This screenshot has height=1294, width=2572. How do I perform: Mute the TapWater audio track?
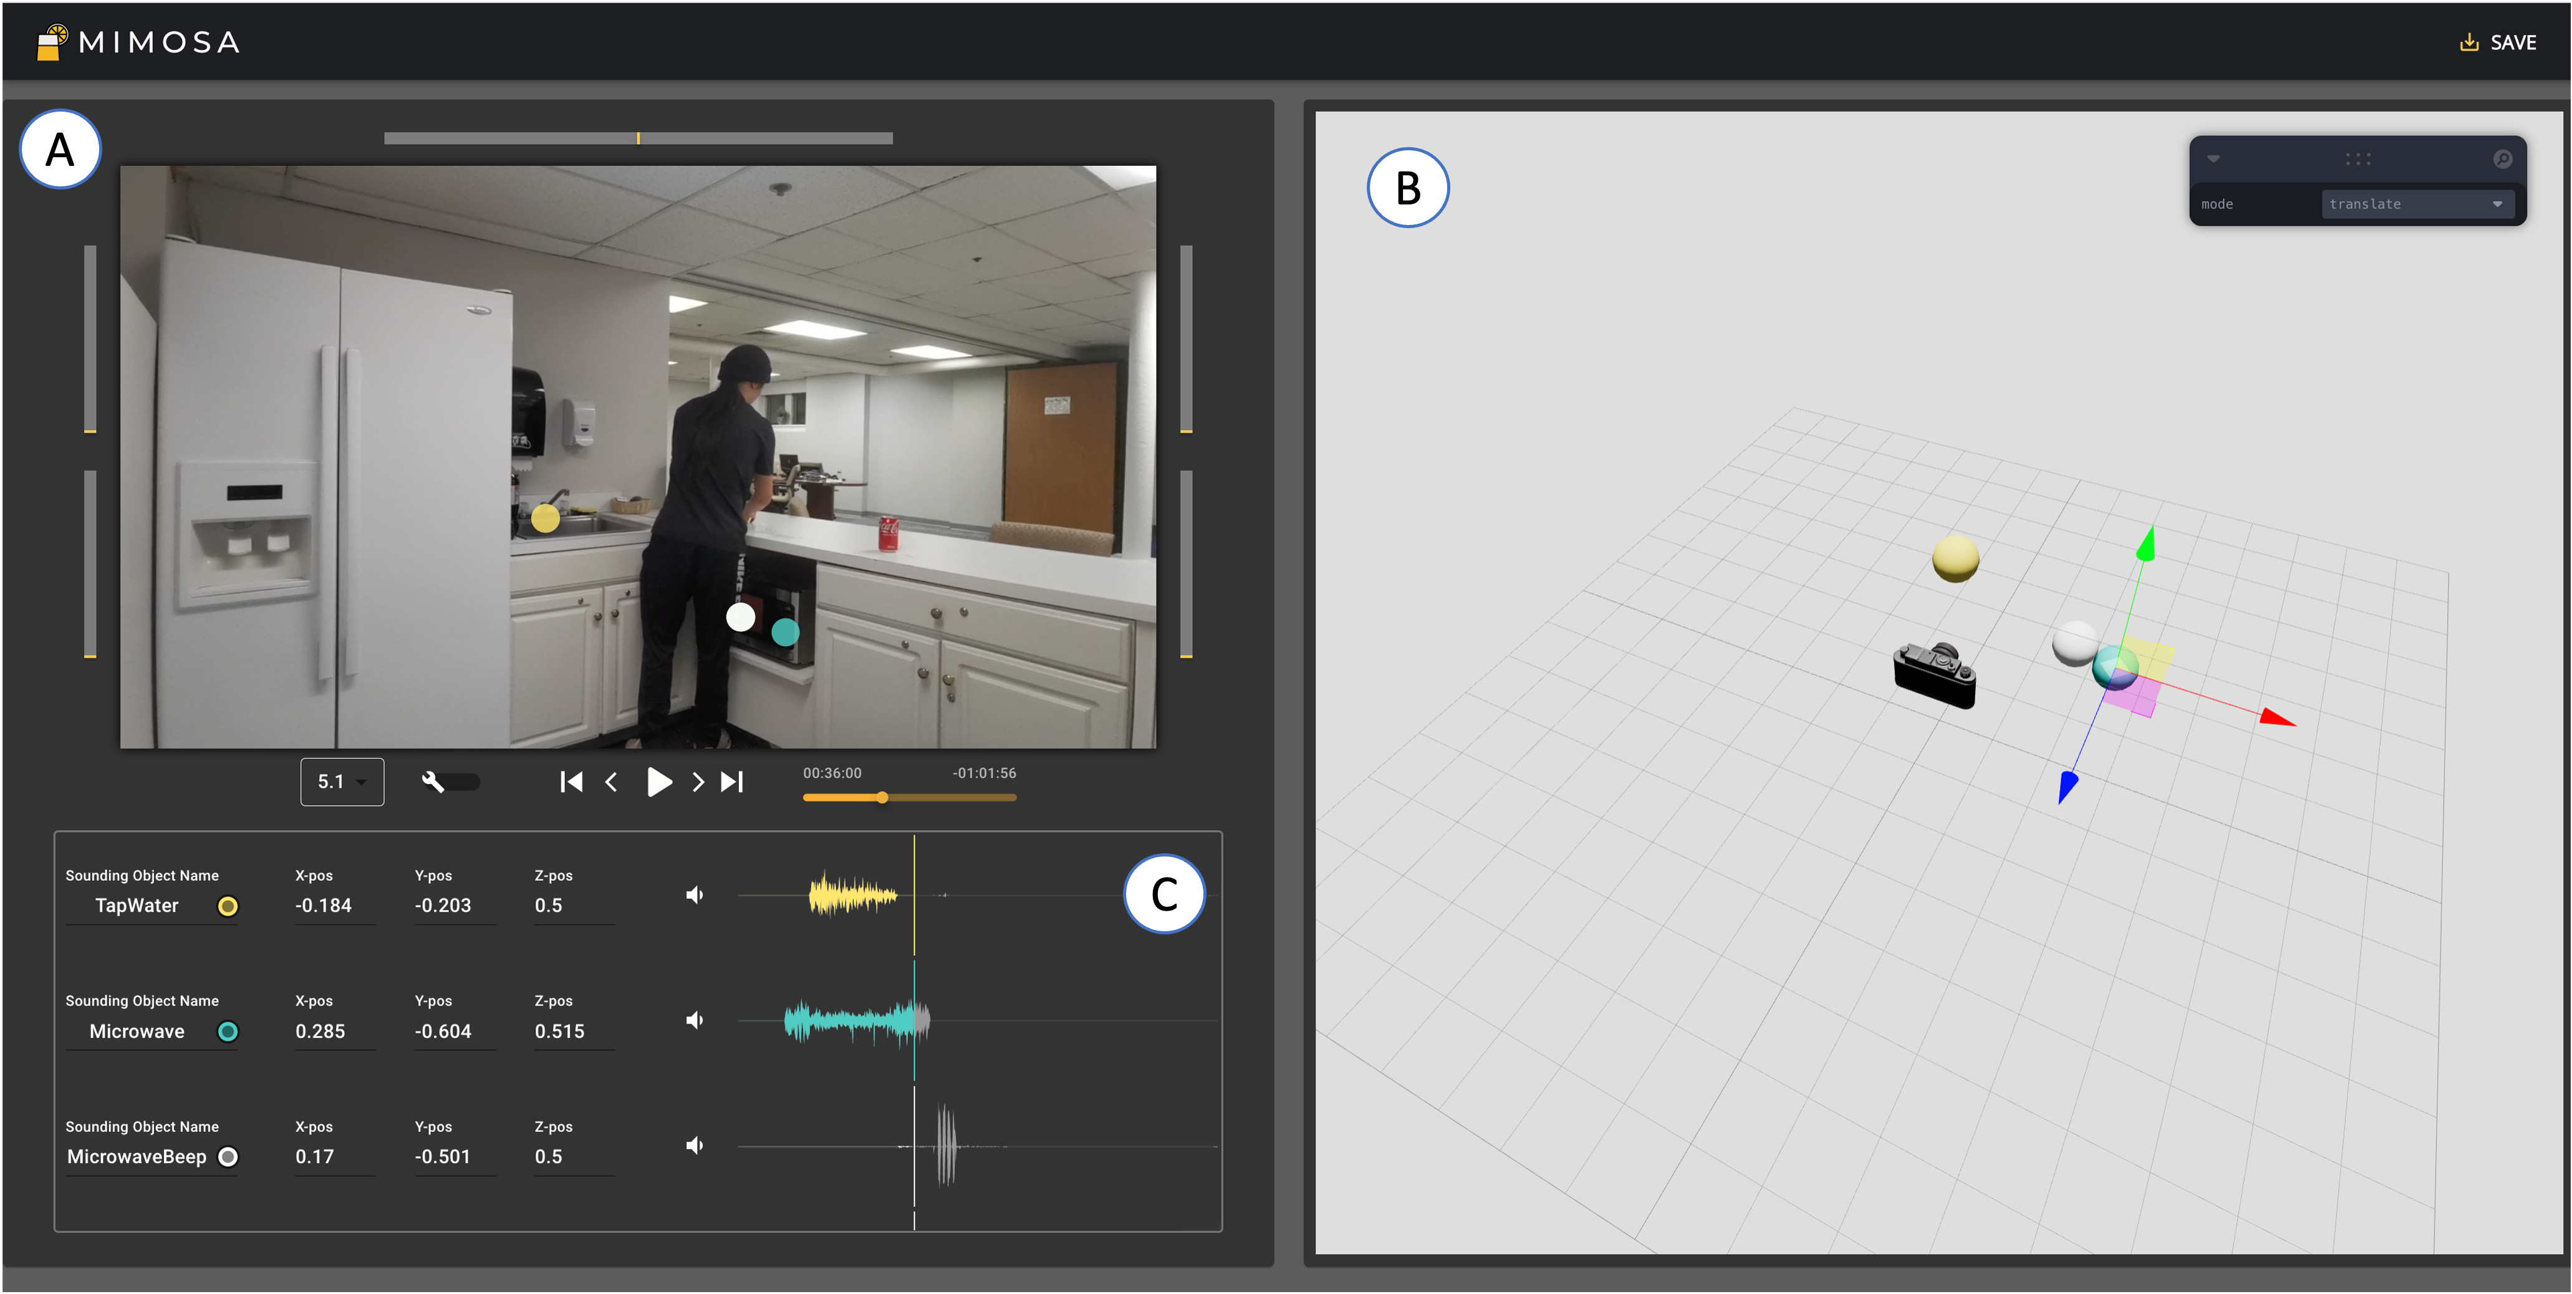[x=695, y=894]
